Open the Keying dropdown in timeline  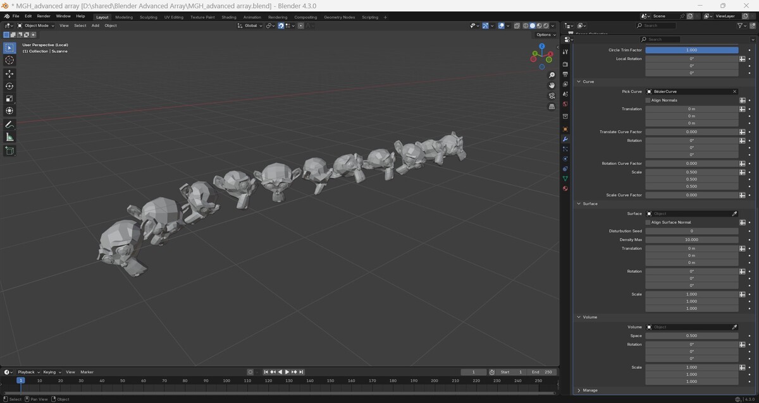pyautogui.click(x=51, y=372)
